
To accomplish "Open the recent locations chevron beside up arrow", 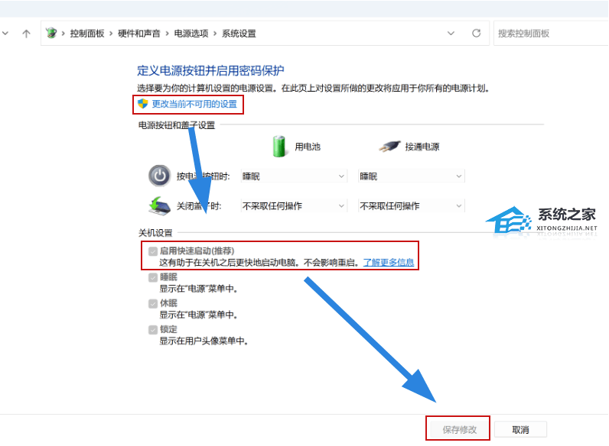I will pos(5,34).
